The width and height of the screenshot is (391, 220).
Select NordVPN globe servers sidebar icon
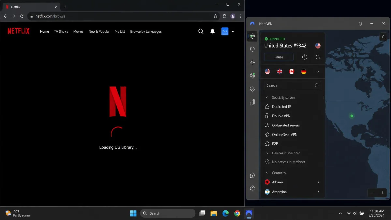click(x=252, y=36)
